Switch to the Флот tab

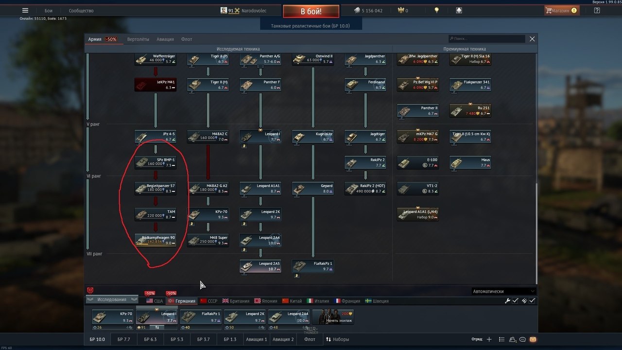[x=187, y=39]
